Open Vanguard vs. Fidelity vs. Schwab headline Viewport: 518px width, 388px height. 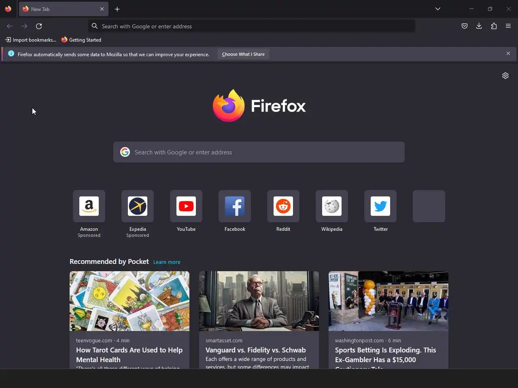pyautogui.click(x=255, y=350)
